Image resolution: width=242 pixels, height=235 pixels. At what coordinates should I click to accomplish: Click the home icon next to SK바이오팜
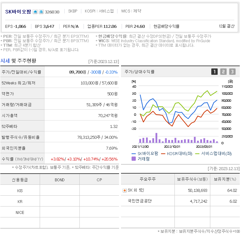(35, 12)
